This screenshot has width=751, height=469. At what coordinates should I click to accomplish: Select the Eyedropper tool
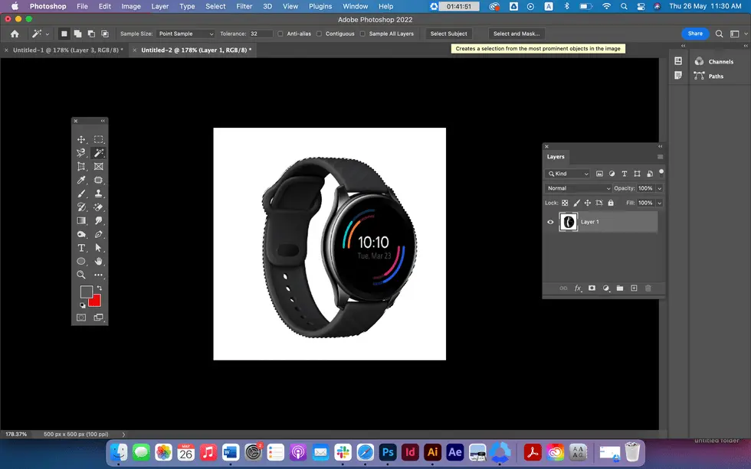80,180
